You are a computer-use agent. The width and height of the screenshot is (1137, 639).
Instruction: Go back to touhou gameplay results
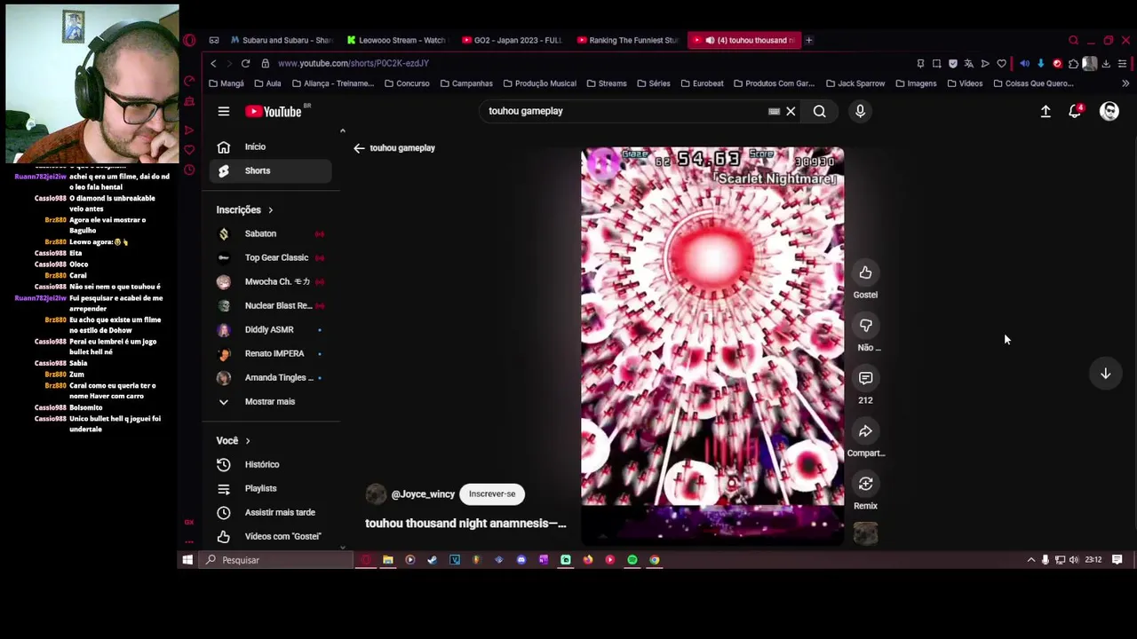[359, 148]
